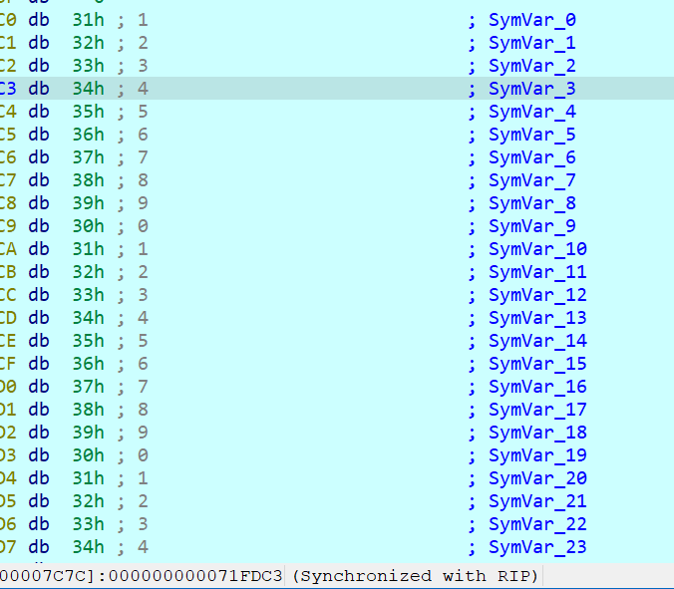Screen dimensions: 674x589
Task: Click the db directive on the C5 line
Action: coord(39,135)
